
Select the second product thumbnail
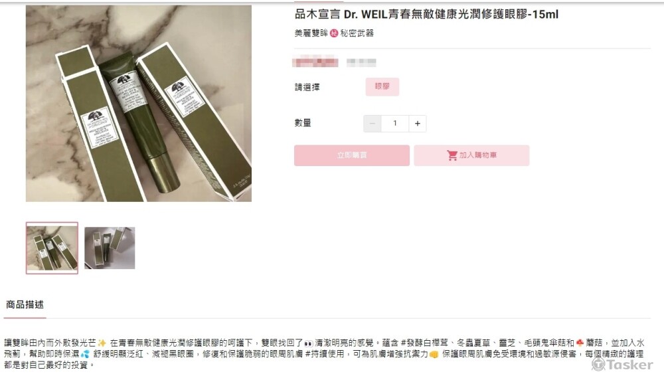(110, 248)
